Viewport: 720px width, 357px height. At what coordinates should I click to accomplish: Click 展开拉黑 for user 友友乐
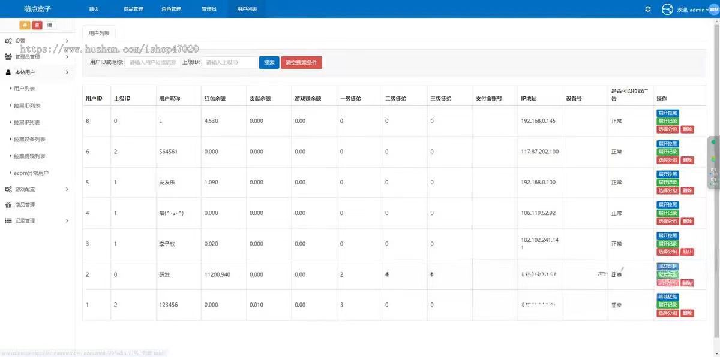(668, 174)
